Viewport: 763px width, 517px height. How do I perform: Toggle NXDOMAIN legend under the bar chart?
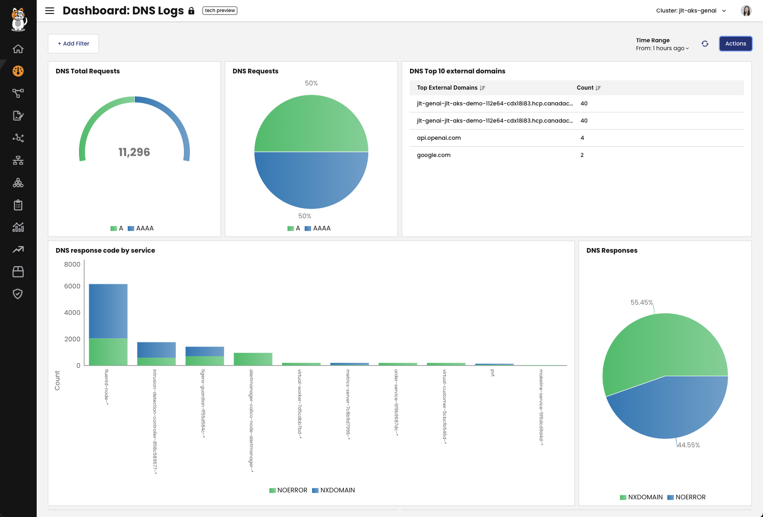tap(333, 490)
